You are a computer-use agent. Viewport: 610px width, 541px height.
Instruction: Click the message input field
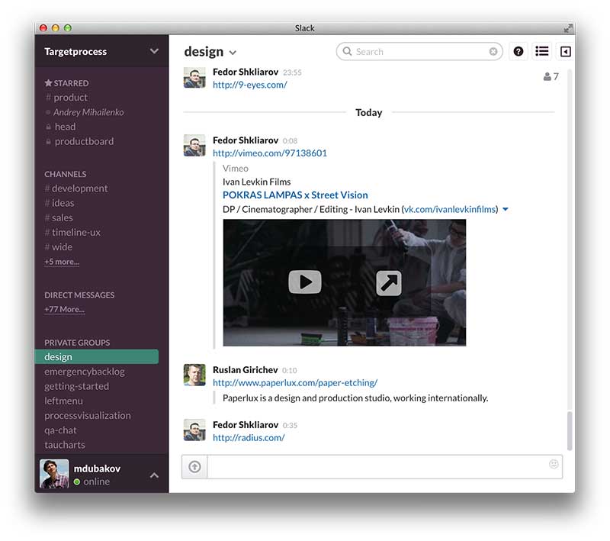[377, 466]
